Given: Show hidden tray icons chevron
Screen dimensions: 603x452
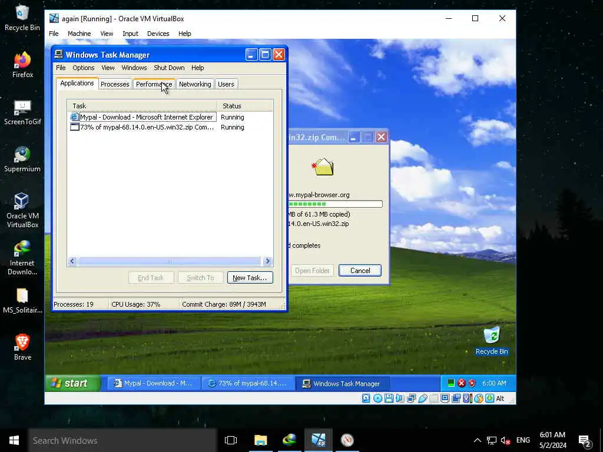Looking at the screenshot, I should coord(477,440).
